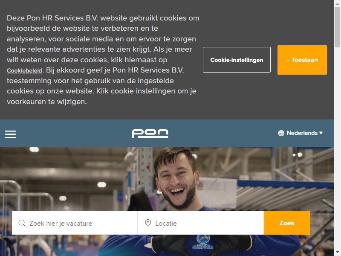Click the scrollbar up arrow

(337, 3)
